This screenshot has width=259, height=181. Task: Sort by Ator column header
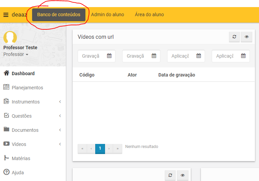point(132,75)
